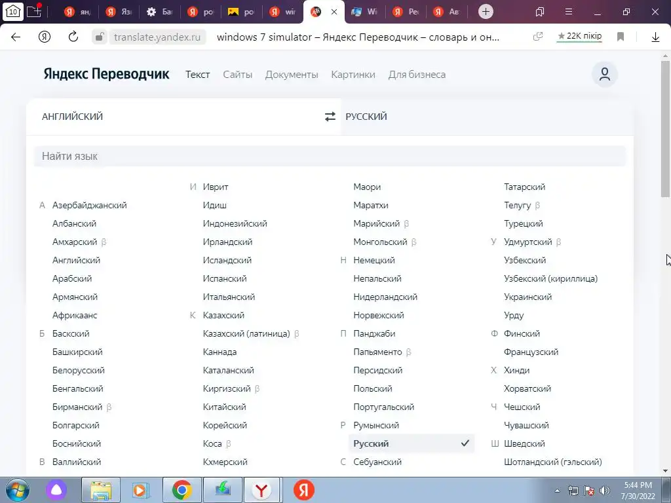Choose Белорусский language
This screenshot has width=671, height=503.
(x=79, y=371)
